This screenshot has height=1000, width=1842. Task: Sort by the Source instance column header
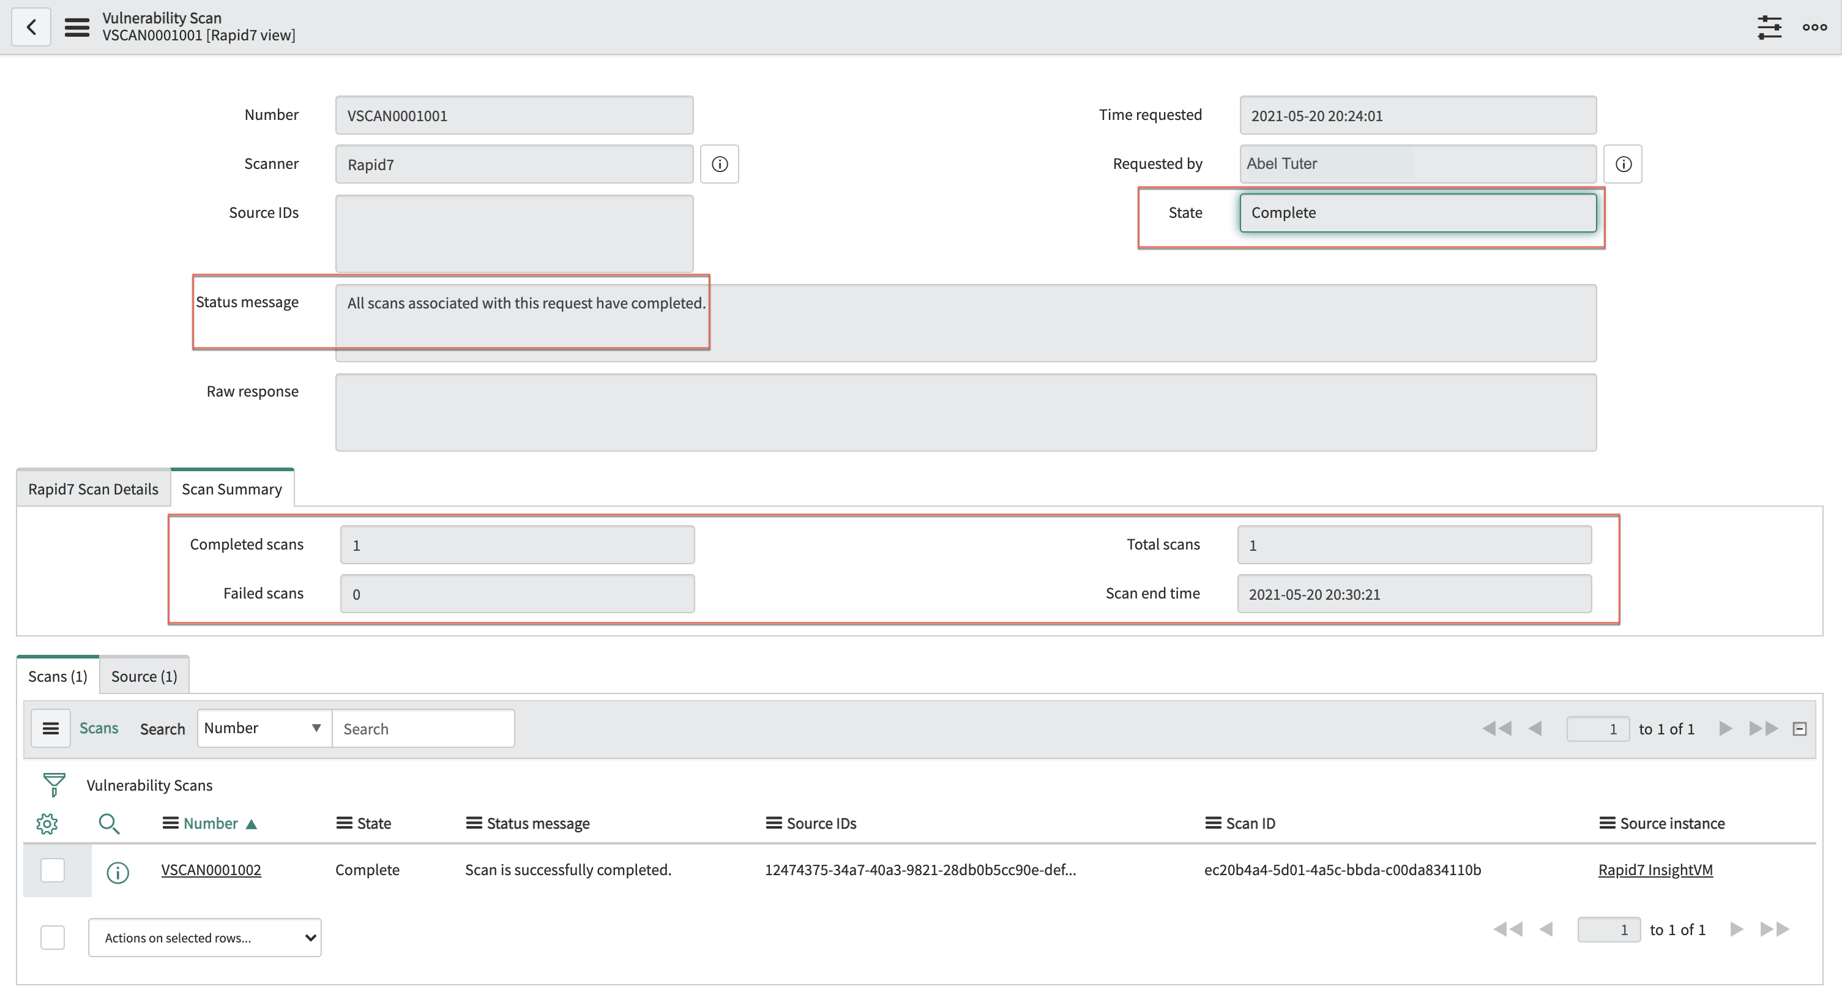point(1672,823)
